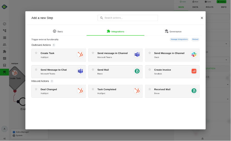Click the Search actions input field
Screen dimensions: 231x141
(128, 18)
